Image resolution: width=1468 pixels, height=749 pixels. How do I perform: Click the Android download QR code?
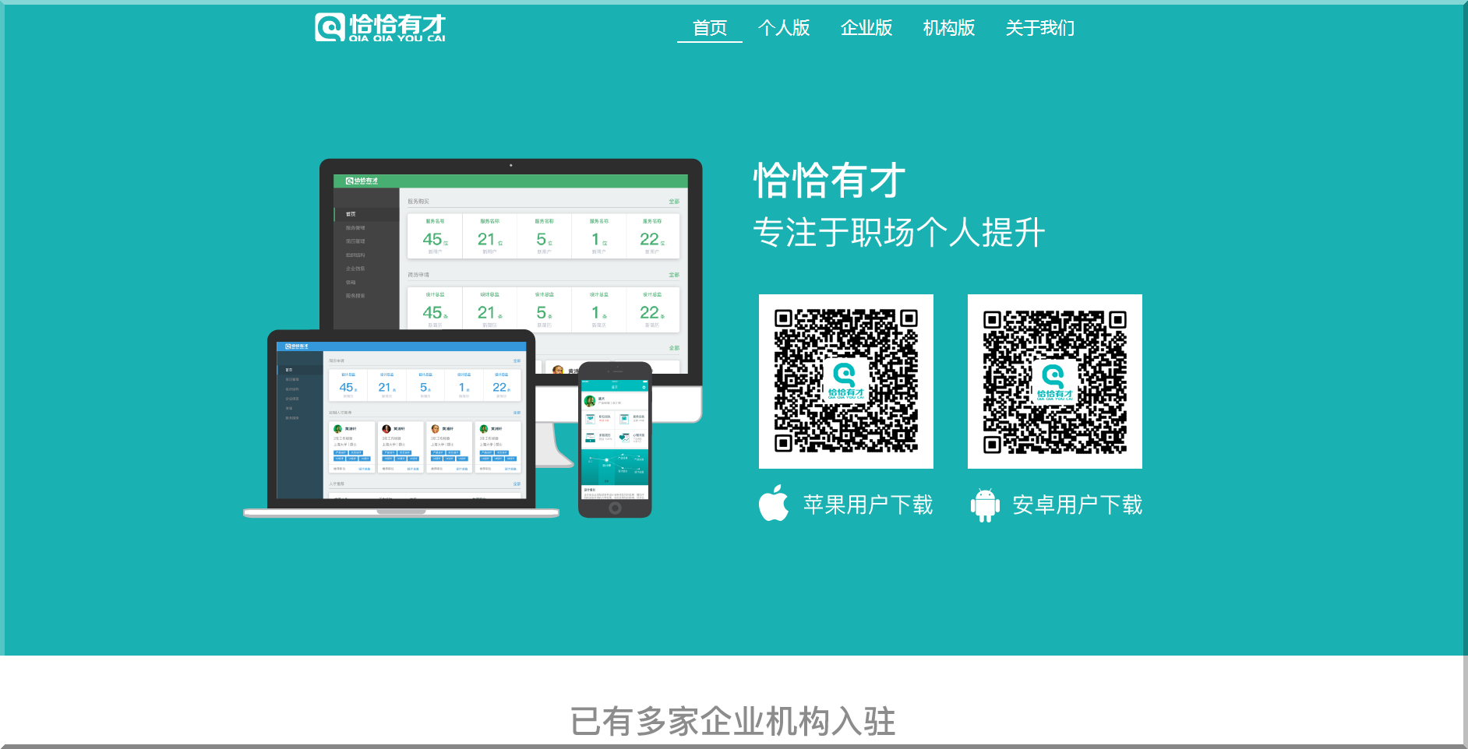tap(1055, 382)
